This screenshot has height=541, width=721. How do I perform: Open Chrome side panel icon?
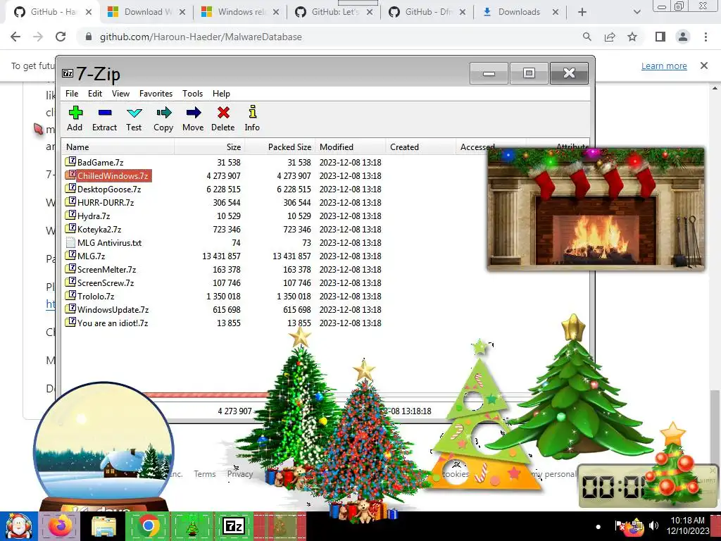coord(660,37)
